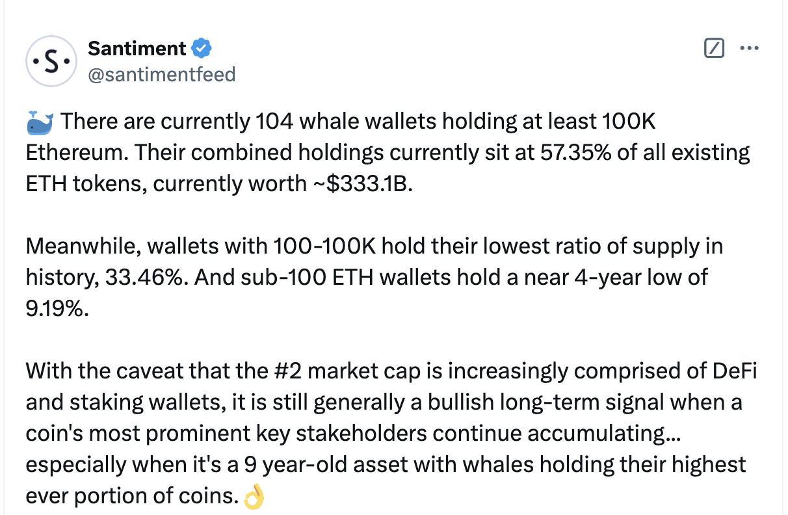The height and width of the screenshot is (515, 788).
Task: Open the Grok explain-post icon
Action: (715, 48)
